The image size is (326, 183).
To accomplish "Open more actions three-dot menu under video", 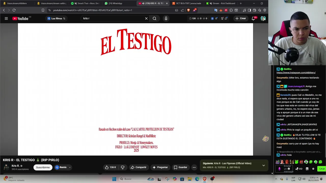I will click(x=194, y=167).
